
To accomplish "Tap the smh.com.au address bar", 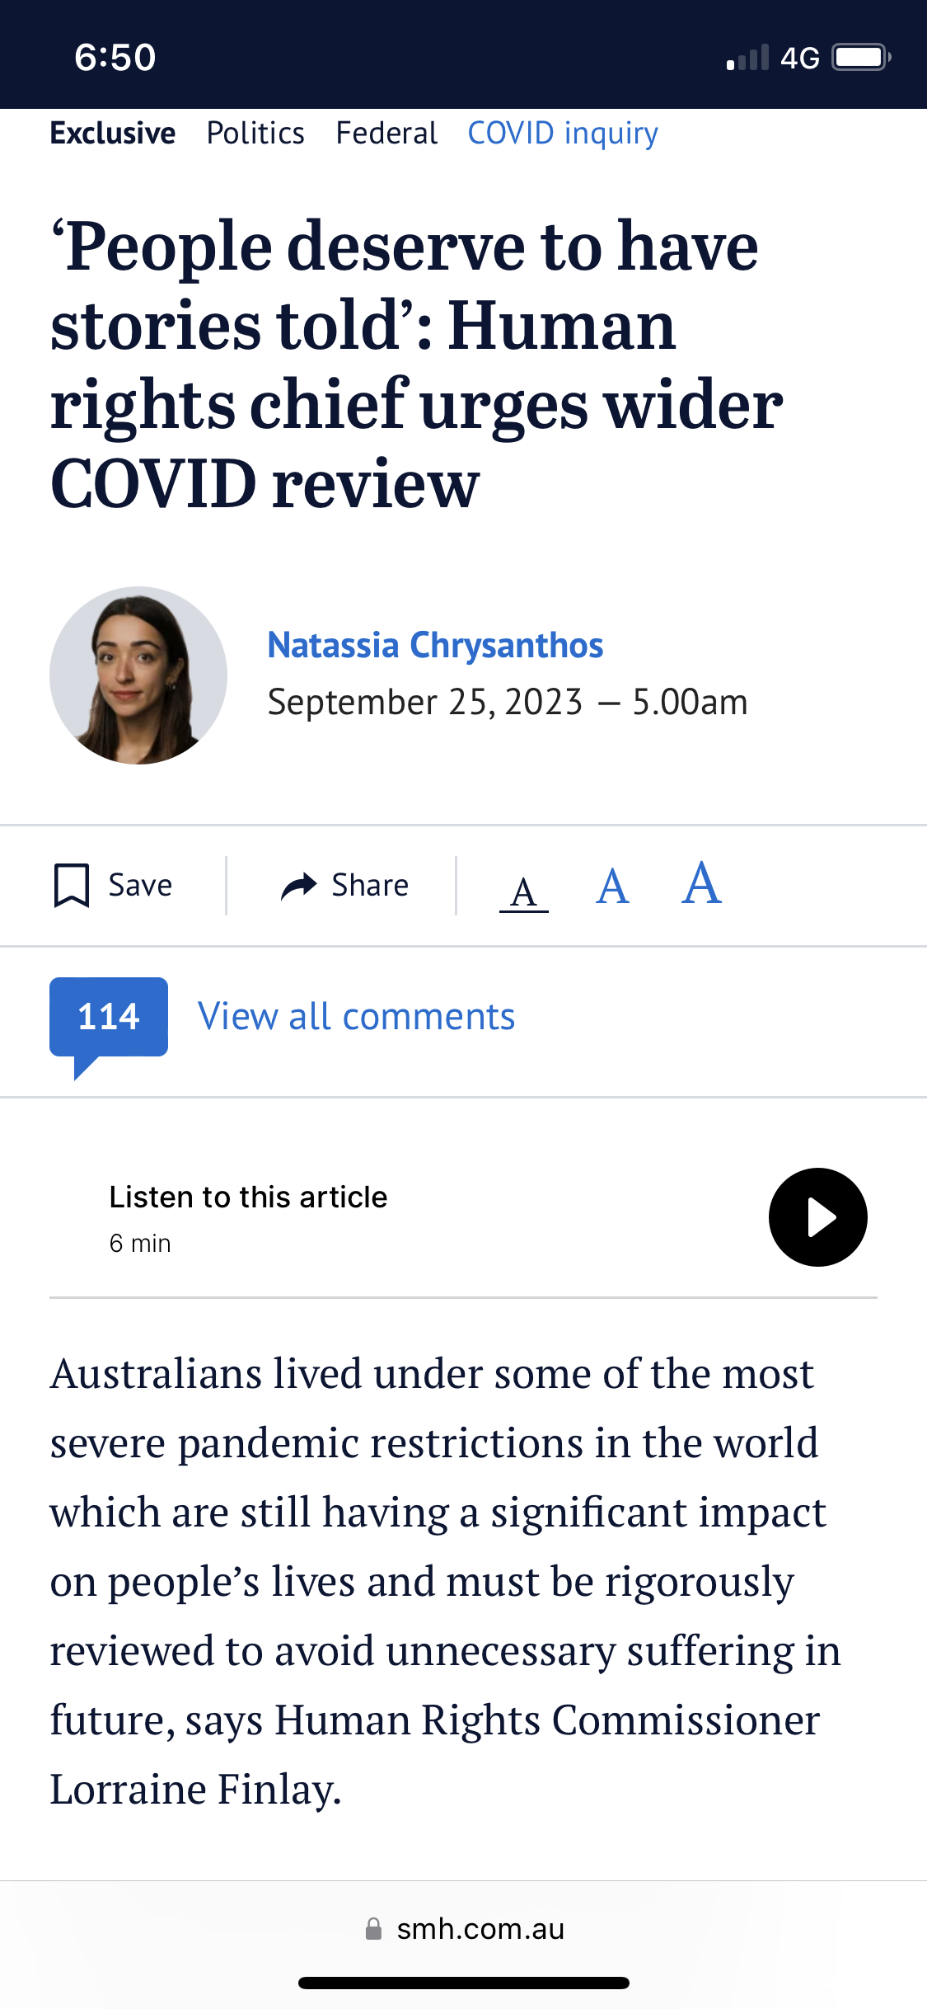I will [x=464, y=1929].
